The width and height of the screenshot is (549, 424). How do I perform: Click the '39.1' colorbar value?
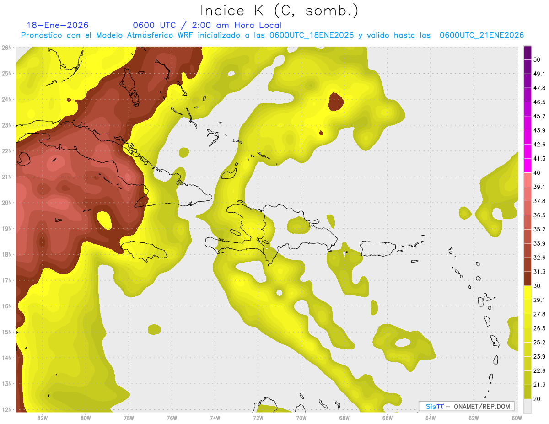point(539,187)
